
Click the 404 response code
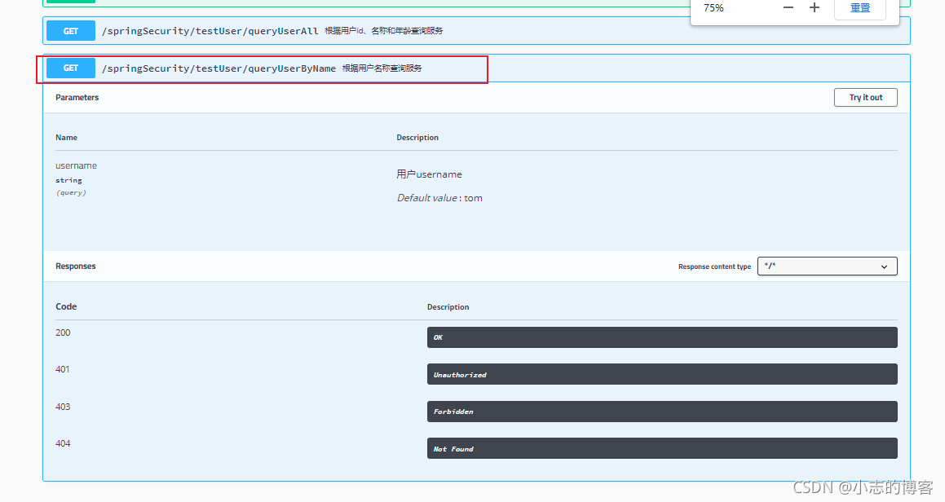(x=63, y=443)
